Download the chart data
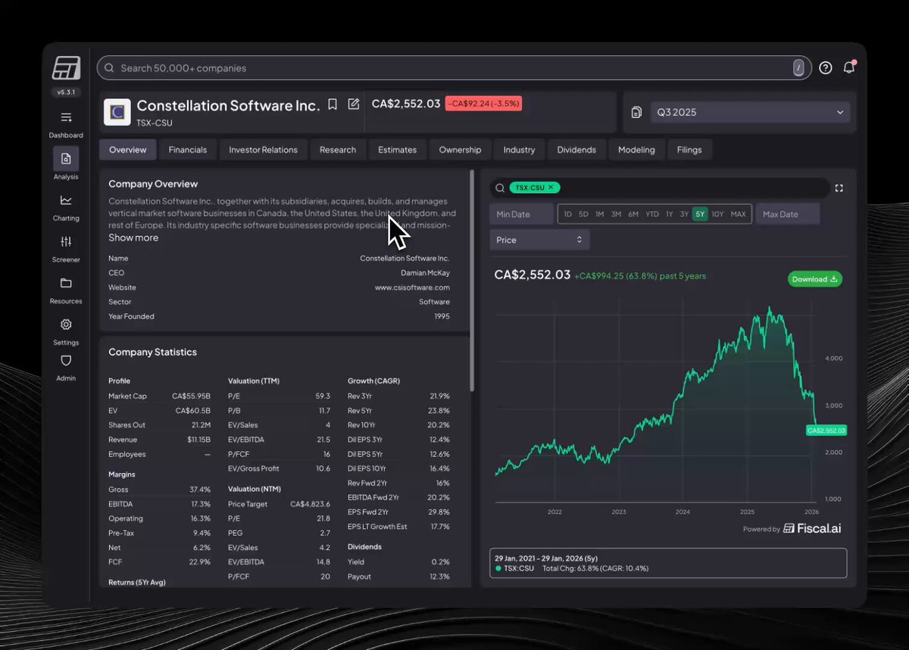 815,279
